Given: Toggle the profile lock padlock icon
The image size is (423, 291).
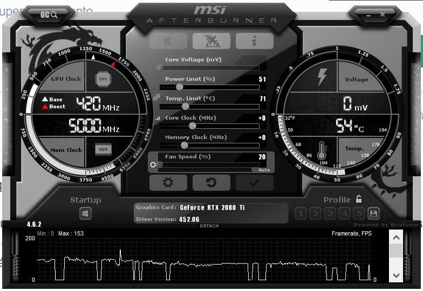Looking at the screenshot, I should (x=358, y=199).
